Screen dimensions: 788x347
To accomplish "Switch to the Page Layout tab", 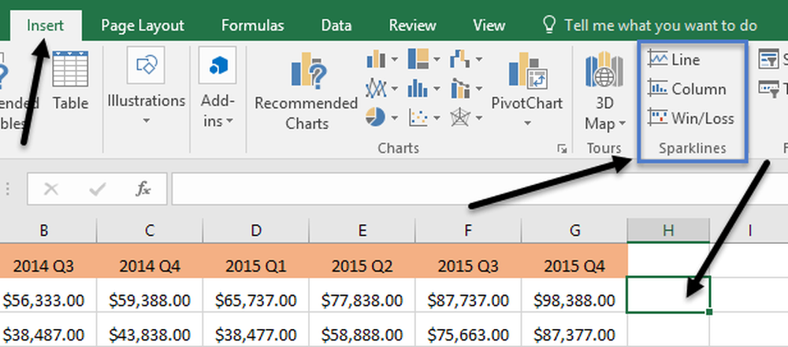I will coord(143,25).
